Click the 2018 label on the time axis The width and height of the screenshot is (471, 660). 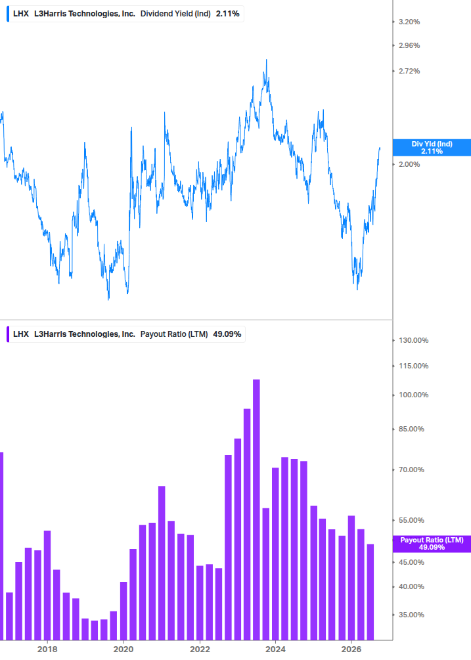pos(47,649)
